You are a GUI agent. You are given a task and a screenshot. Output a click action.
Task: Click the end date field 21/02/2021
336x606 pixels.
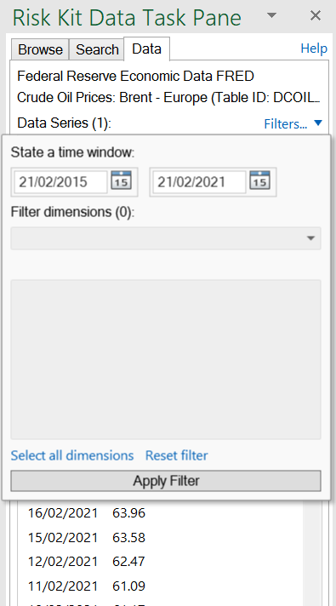(x=199, y=182)
